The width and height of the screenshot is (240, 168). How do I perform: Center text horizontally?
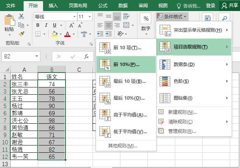[109, 25]
